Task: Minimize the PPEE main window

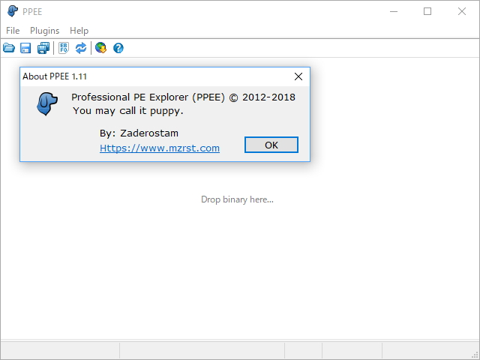Action: pos(394,12)
